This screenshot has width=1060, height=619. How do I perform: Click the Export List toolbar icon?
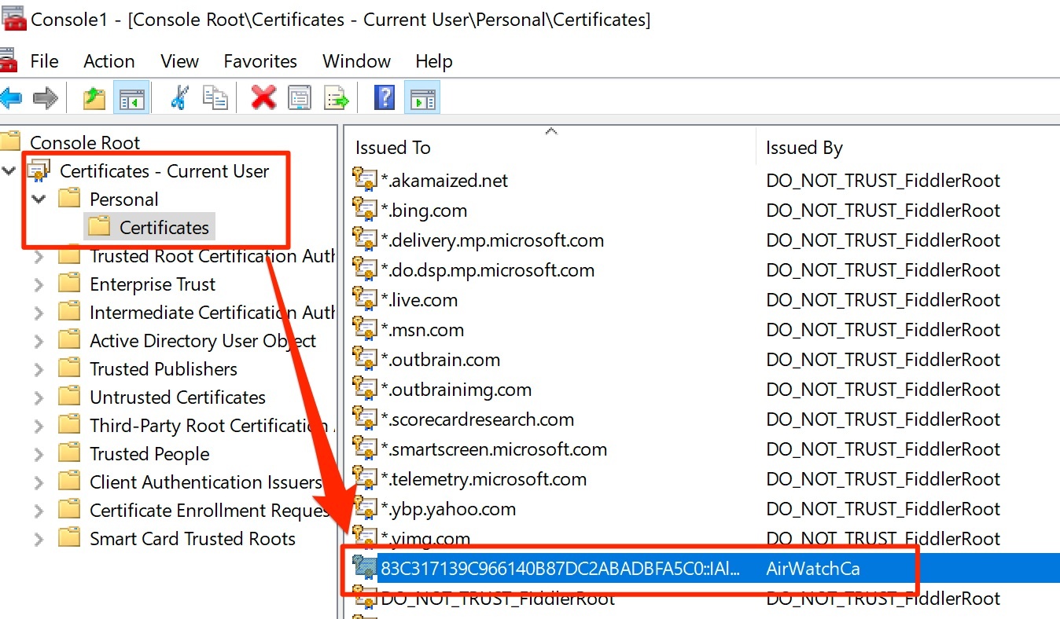point(337,98)
